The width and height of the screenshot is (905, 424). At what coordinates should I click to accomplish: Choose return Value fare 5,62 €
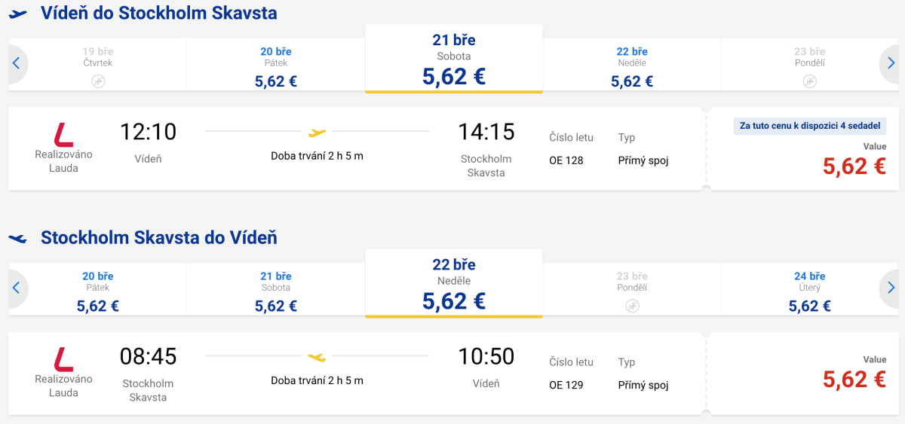pos(854,380)
